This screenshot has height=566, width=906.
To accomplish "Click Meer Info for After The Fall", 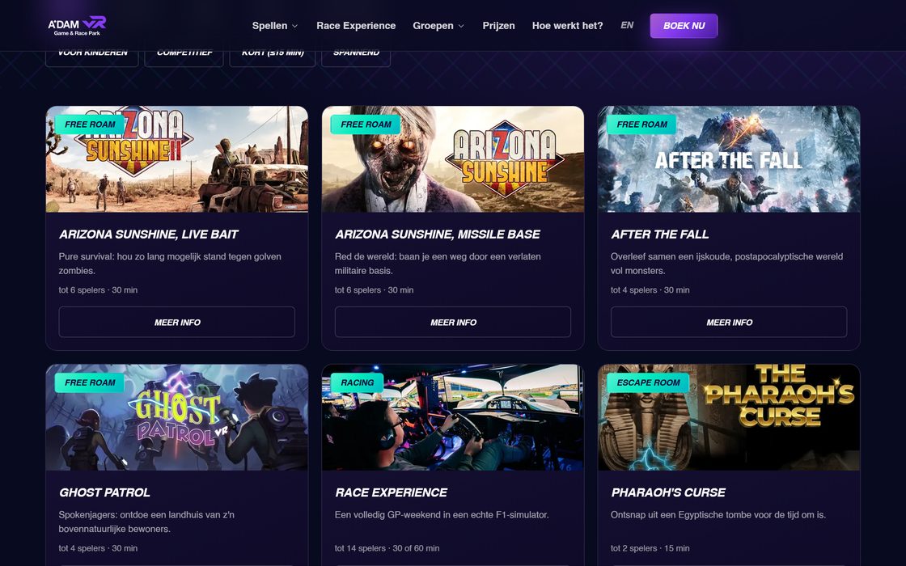I will pos(729,323).
